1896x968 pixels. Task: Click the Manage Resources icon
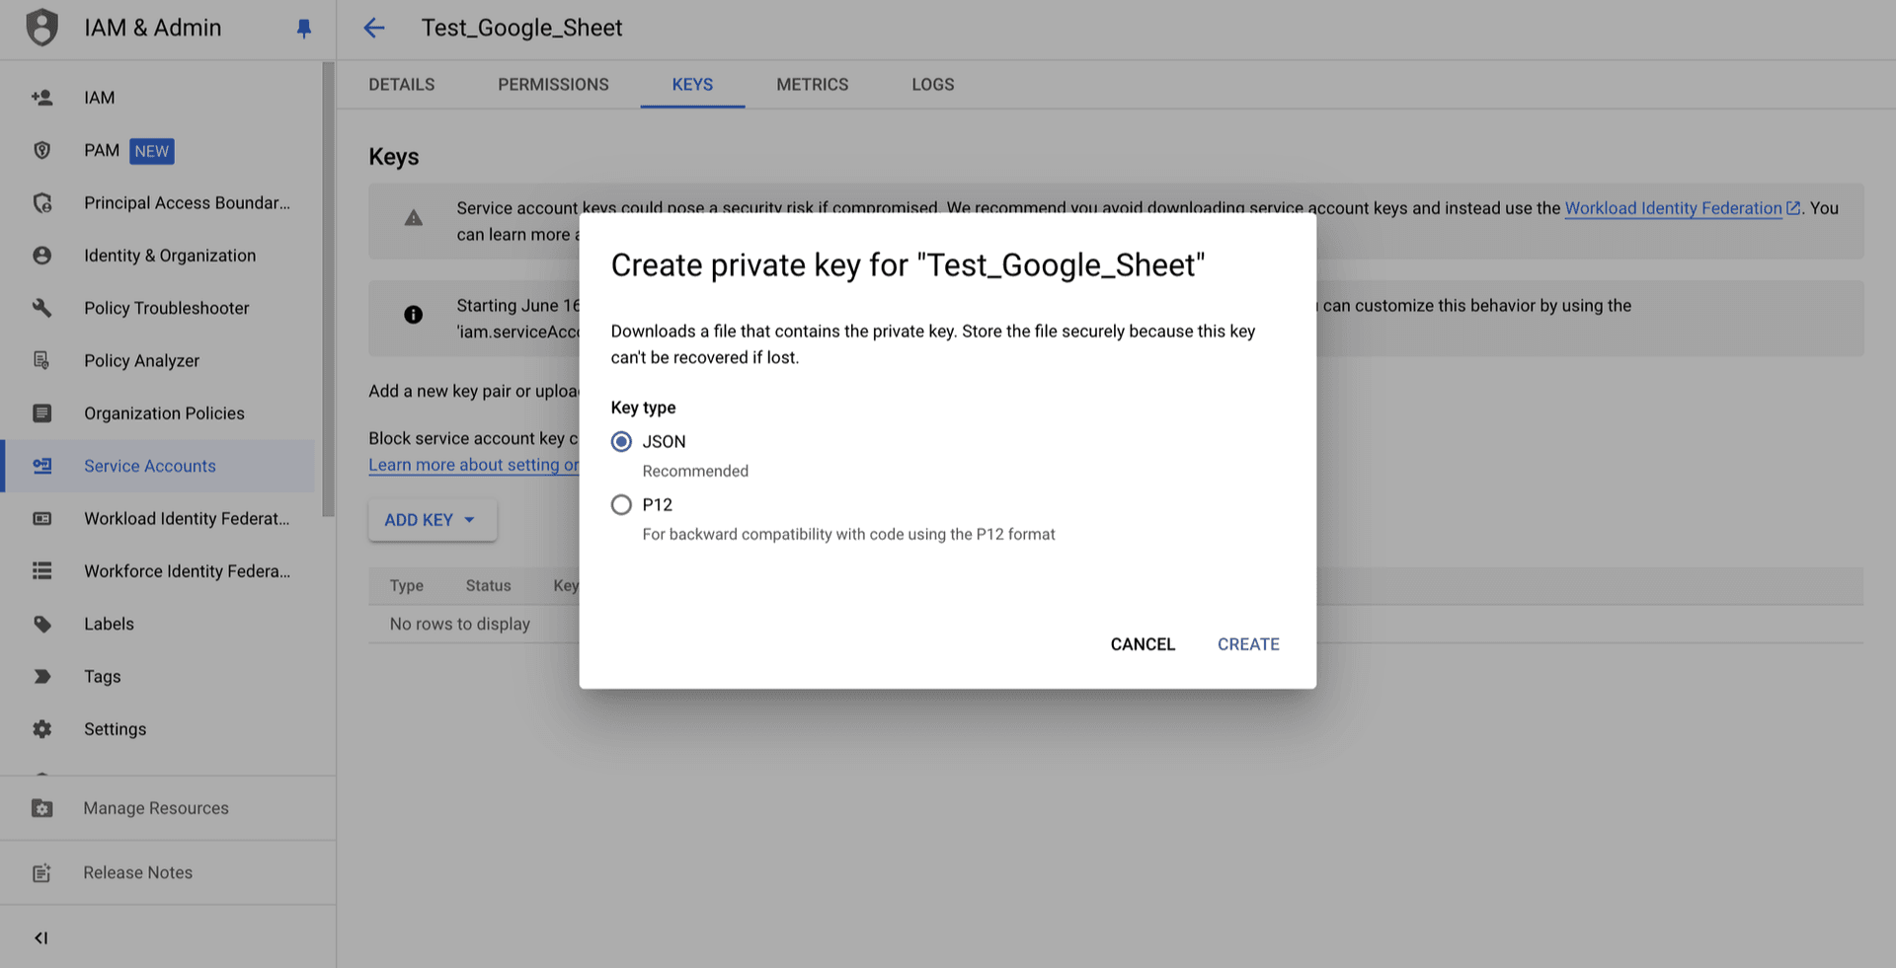tap(41, 807)
